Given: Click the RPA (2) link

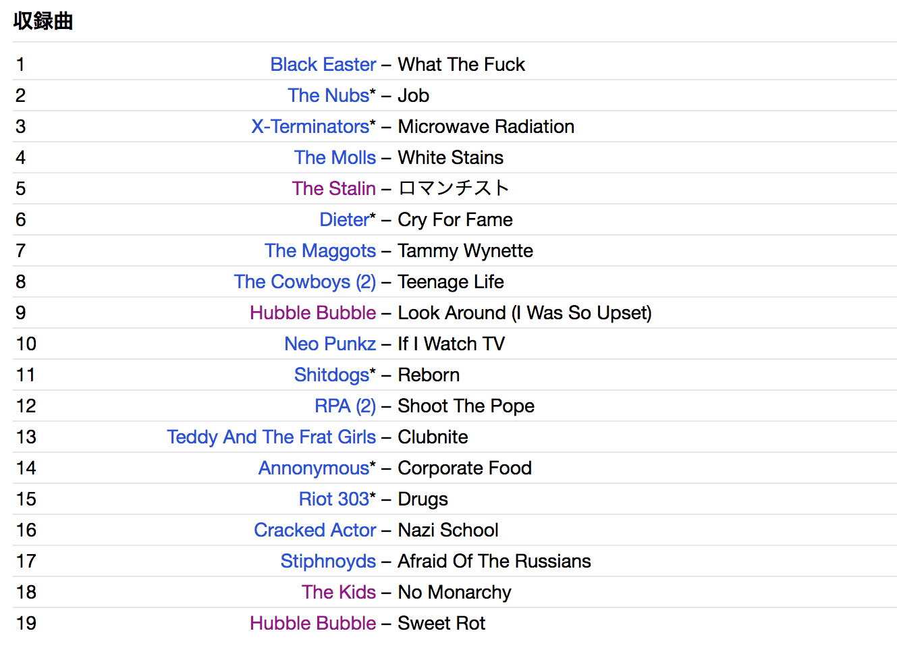Looking at the screenshot, I should click(x=345, y=406).
